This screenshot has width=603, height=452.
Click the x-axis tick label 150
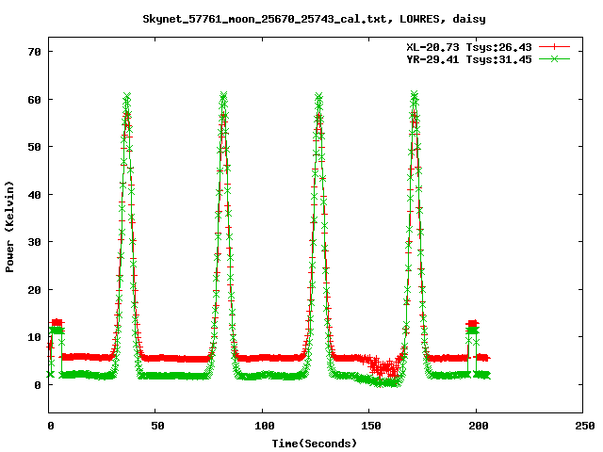pyautogui.click(x=370, y=426)
